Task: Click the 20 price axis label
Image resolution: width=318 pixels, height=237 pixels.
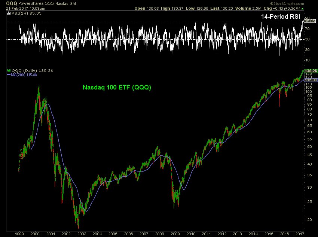Action: coord(309,219)
